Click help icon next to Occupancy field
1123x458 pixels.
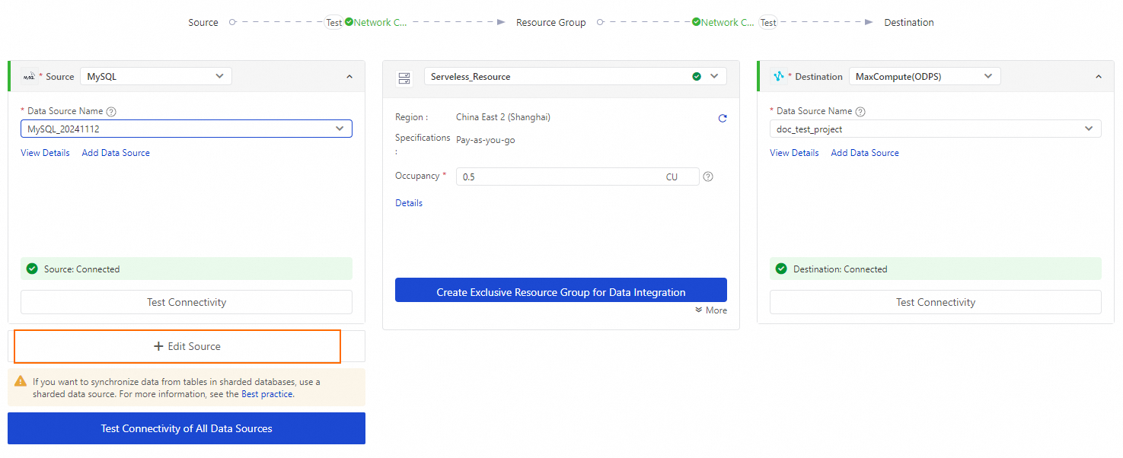pyautogui.click(x=708, y=177)
